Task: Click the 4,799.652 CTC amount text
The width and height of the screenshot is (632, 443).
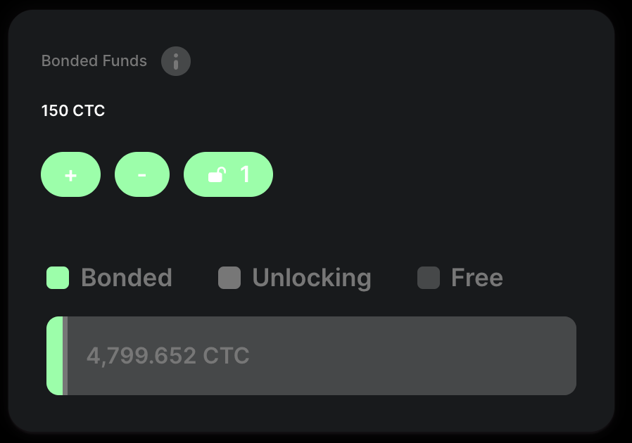Action: 168,356
